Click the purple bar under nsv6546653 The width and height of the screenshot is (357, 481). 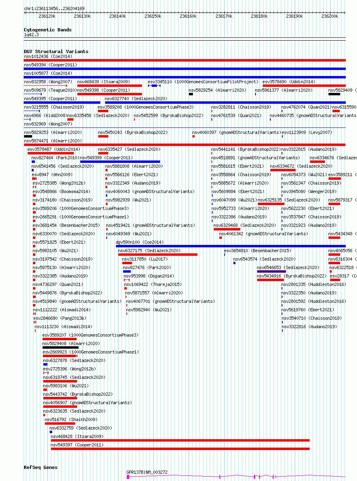pos(271,271)
